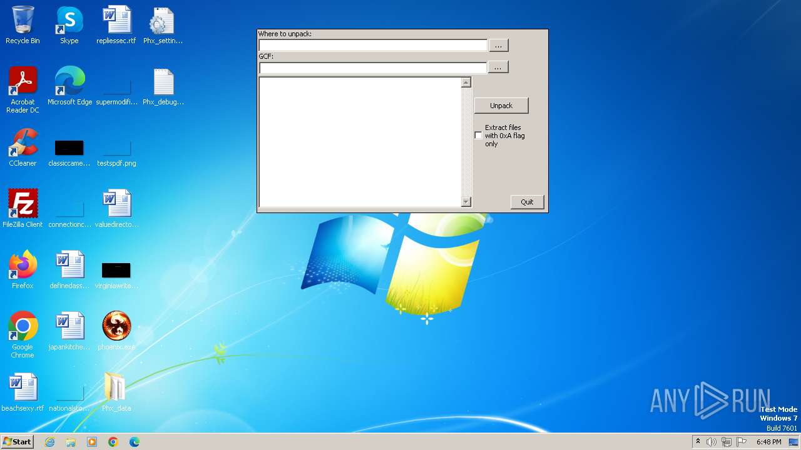Open Internet Explorer from the taskbar
This screenshot has width=801, height=450.
[x=49, y=442]
